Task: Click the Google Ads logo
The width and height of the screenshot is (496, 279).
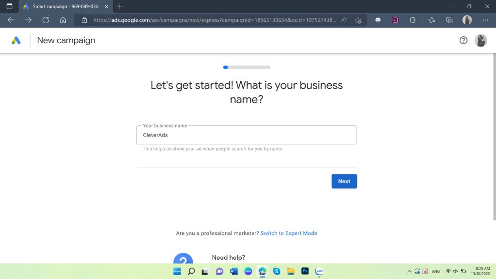Action: [15, 40]
